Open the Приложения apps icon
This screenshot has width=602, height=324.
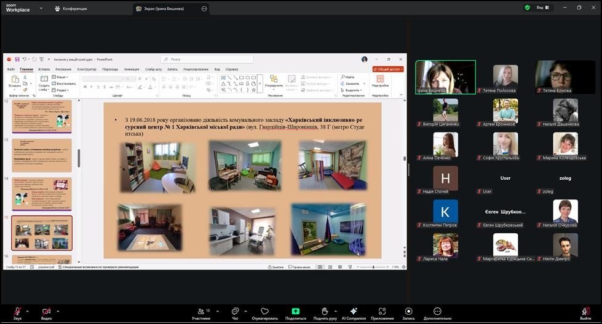point(382,312)
